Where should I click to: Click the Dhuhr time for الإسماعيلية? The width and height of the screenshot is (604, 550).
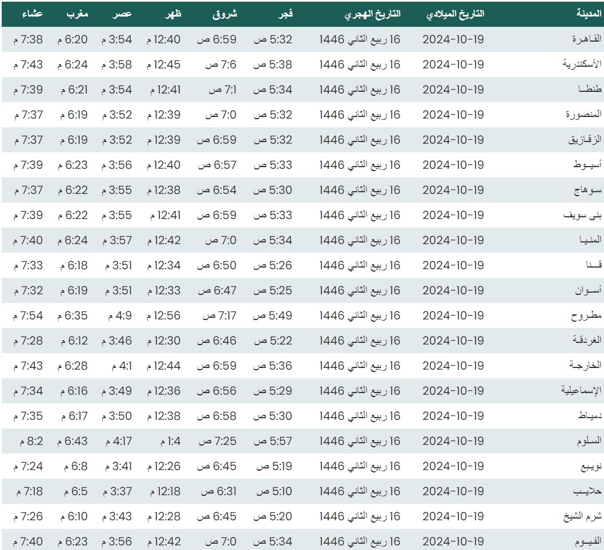tap(164, 391)
